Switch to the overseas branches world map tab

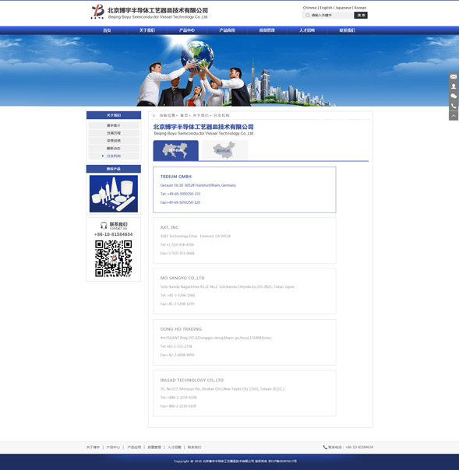[x=175, y=150]
